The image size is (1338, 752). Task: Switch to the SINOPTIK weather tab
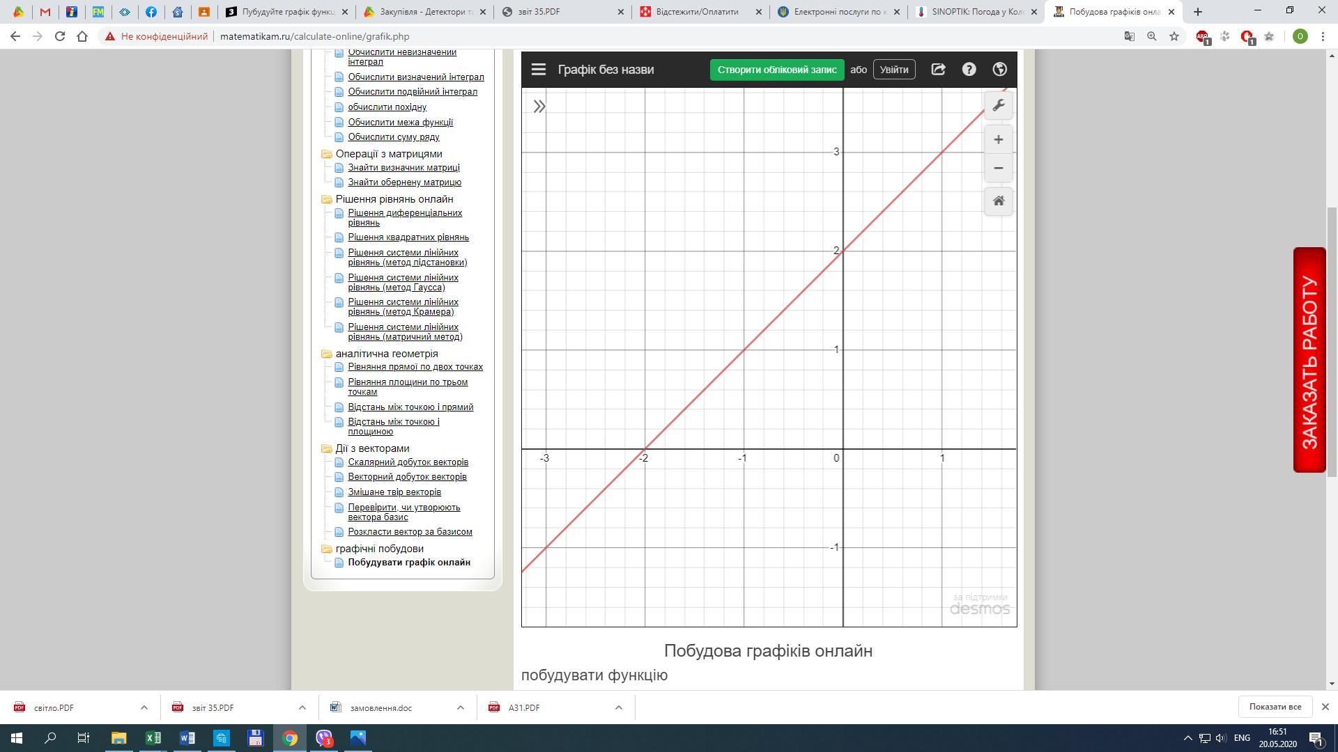coord(974,12)
